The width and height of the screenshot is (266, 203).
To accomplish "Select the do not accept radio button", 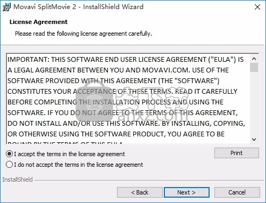I will coord(9,165).
